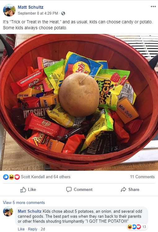Open the 11 Comments link
This screenshot has width=158, height=232.
(142, 177)
